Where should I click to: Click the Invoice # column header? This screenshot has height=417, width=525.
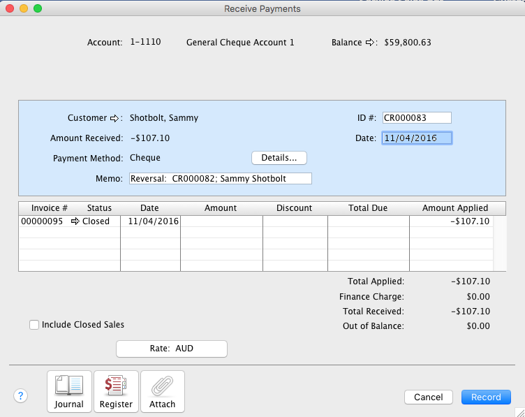pos(50,208)
